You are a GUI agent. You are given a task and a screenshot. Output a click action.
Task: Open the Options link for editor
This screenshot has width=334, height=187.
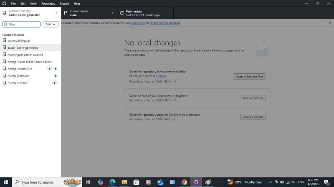[x=161, y=76]
